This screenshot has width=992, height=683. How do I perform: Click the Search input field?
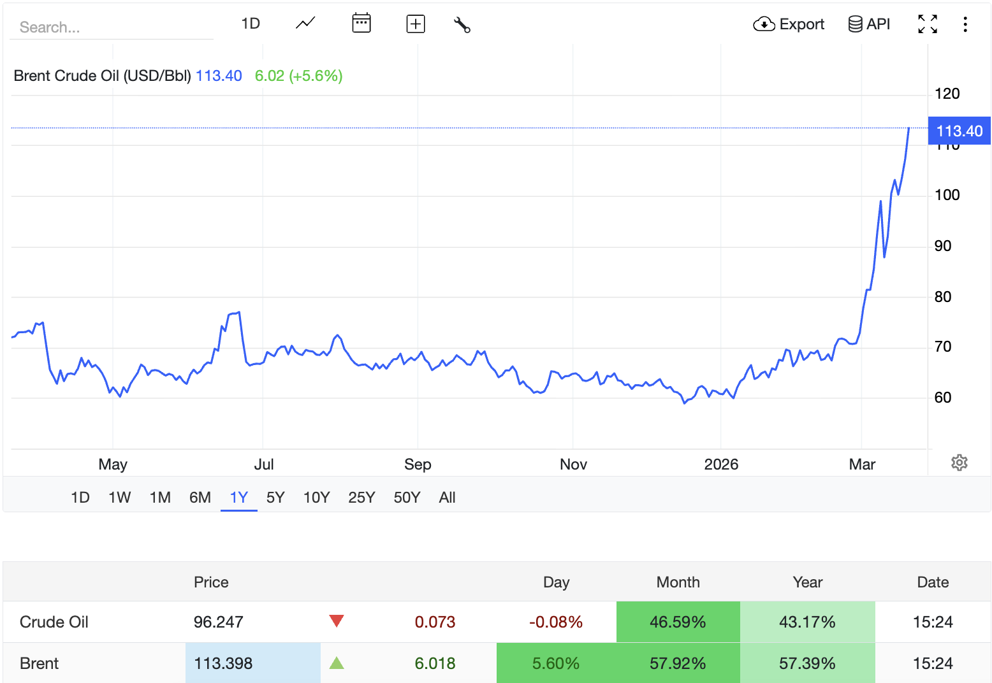pyautogui.click(x=112, y=27)
